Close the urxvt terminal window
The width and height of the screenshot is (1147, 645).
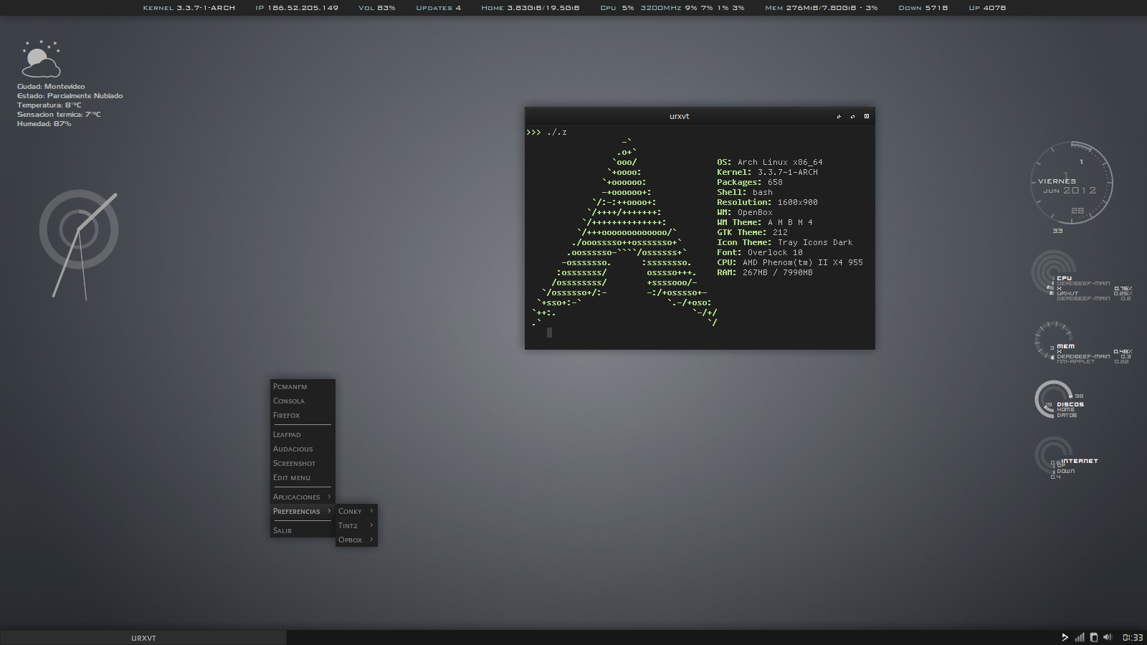click(x=867, y=116)
